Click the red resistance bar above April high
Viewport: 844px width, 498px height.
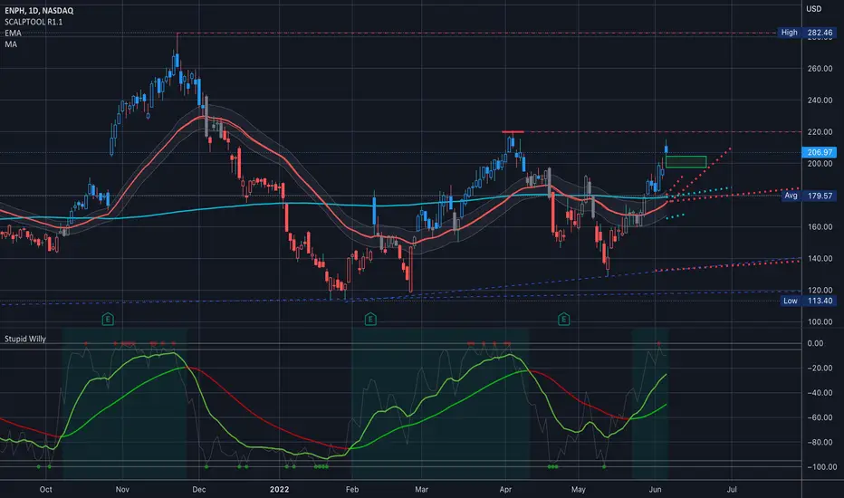coord(513,132)
